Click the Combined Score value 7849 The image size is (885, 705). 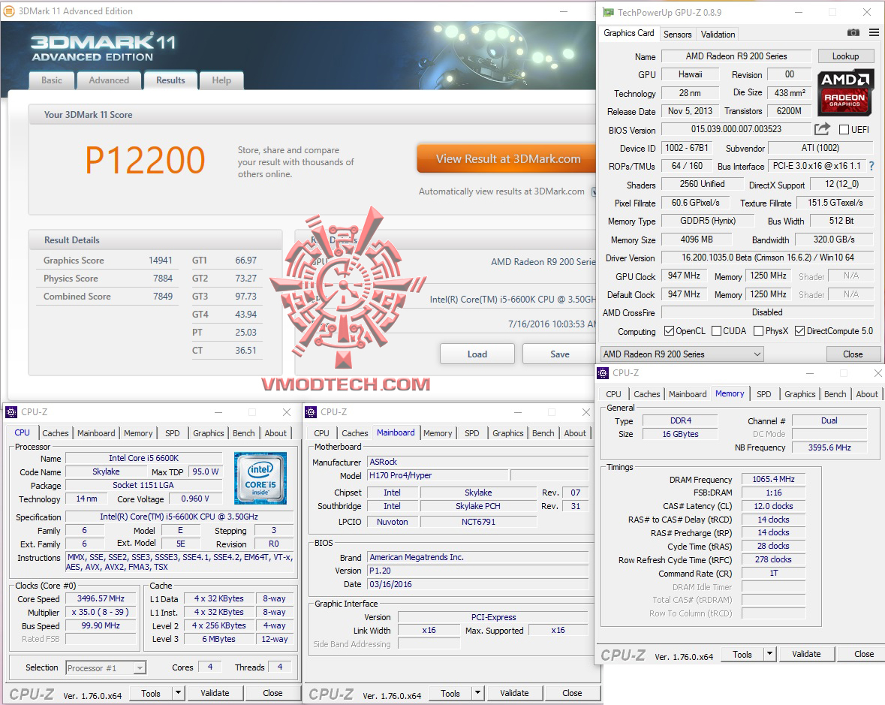163,297
